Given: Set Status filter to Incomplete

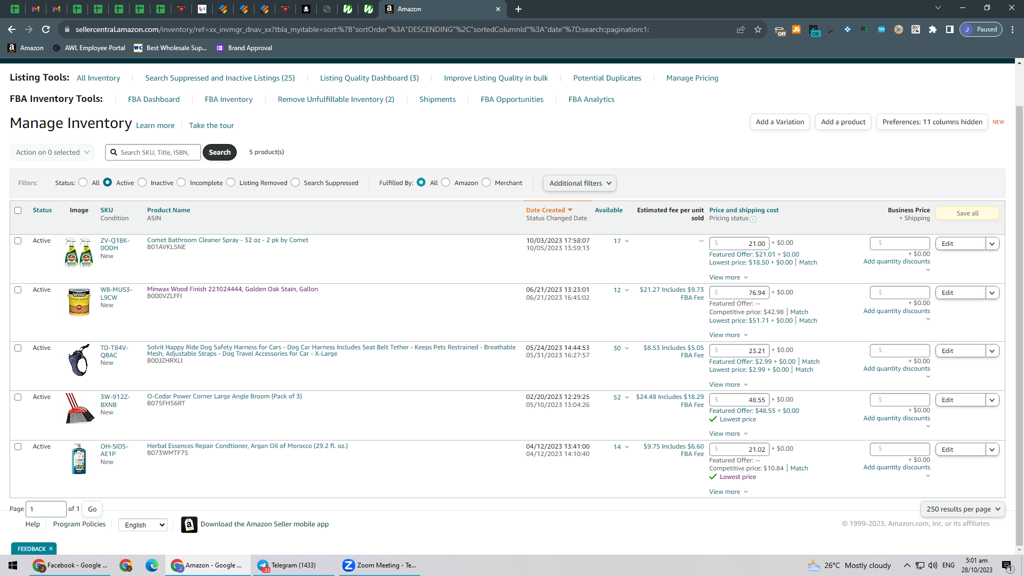Looking at the screenshot, I should pos(181,182).
